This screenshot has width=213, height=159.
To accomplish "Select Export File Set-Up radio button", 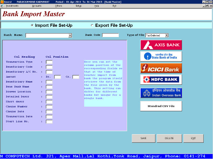I will pyautogui.click(x=92, y=26).
